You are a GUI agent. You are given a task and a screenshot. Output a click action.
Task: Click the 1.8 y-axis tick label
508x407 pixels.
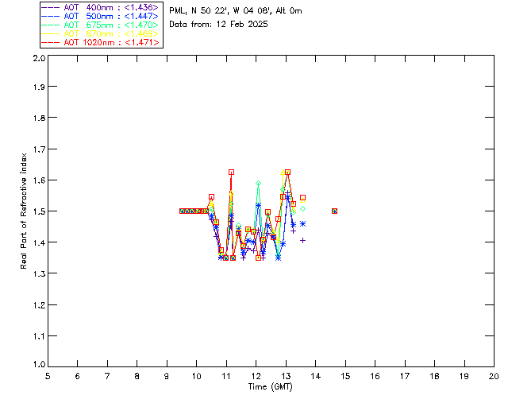(39, 118)
